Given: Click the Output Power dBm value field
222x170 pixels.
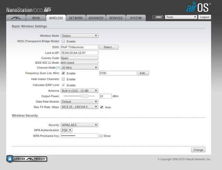Looking at the screenshot, I should tap(105, 96).
